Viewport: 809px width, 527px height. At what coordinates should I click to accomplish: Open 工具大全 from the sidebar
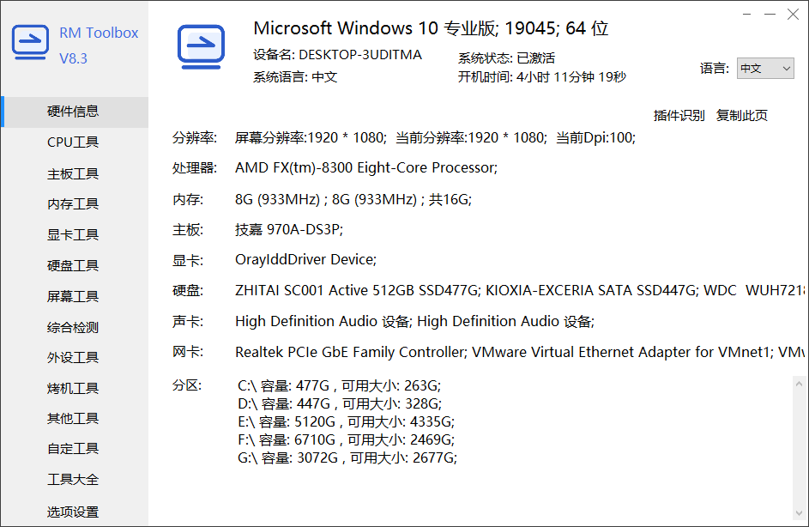(x=73, y=479)
